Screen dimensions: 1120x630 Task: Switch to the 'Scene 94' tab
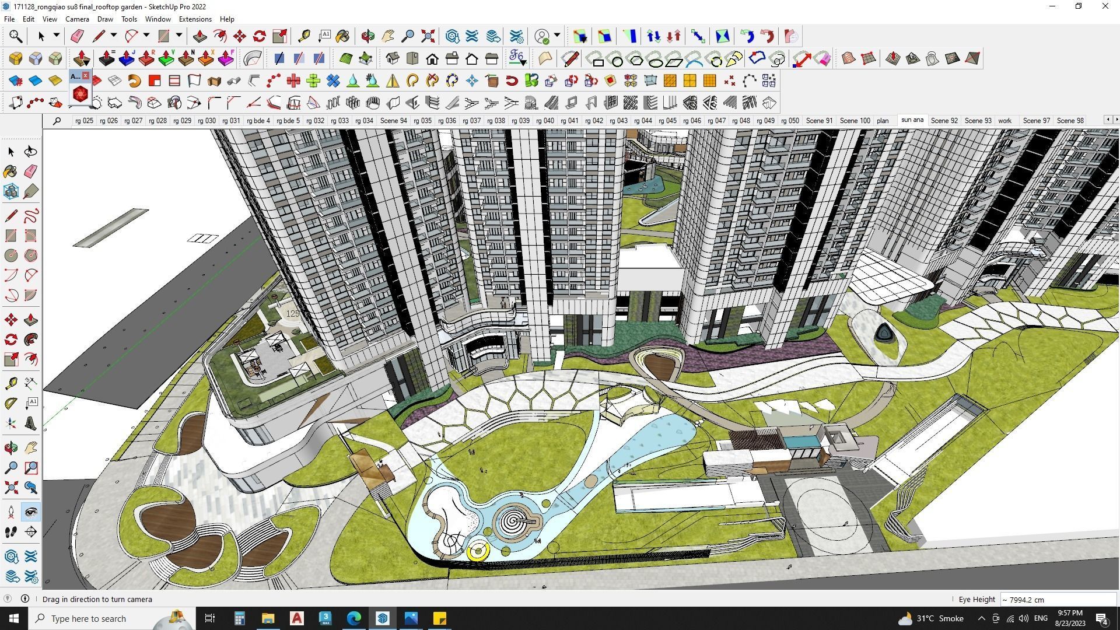pos(394,121)
